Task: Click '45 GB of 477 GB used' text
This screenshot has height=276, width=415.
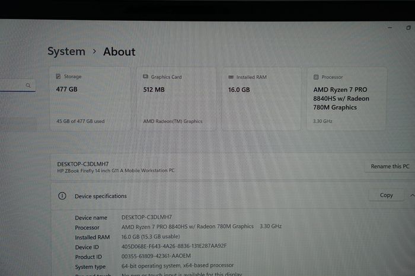Action: click(81, 121)
